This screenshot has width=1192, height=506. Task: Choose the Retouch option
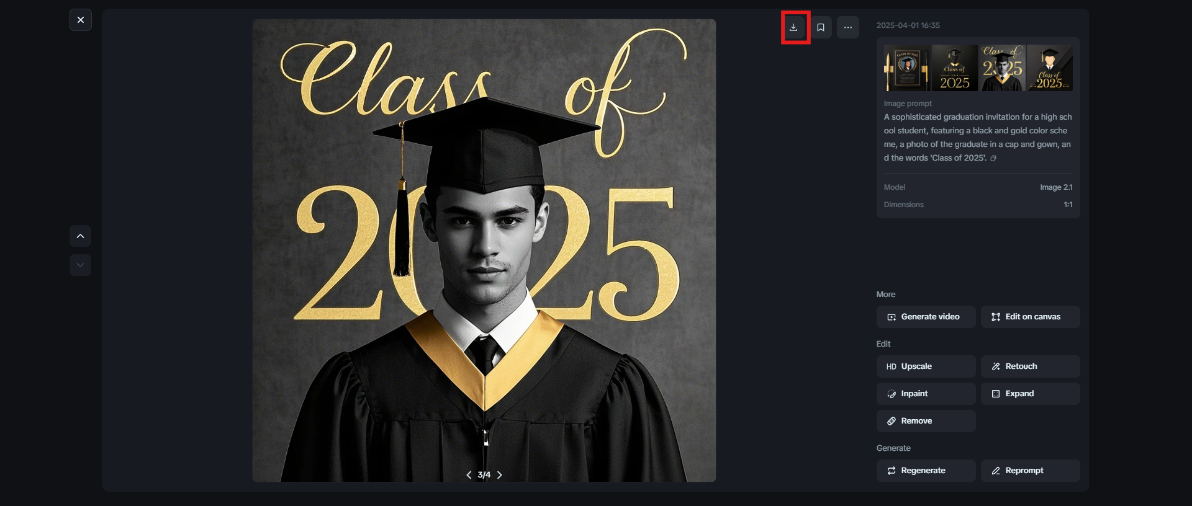pos(1030,366)
